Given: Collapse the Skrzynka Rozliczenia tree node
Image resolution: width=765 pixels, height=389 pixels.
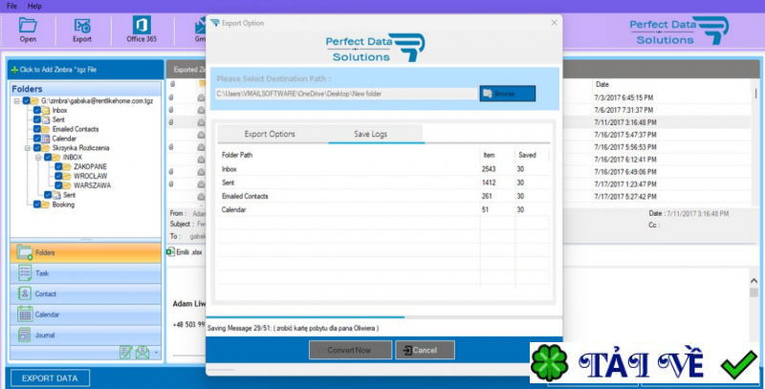Looking at the screenshot, I should click(x=28, y=148).
